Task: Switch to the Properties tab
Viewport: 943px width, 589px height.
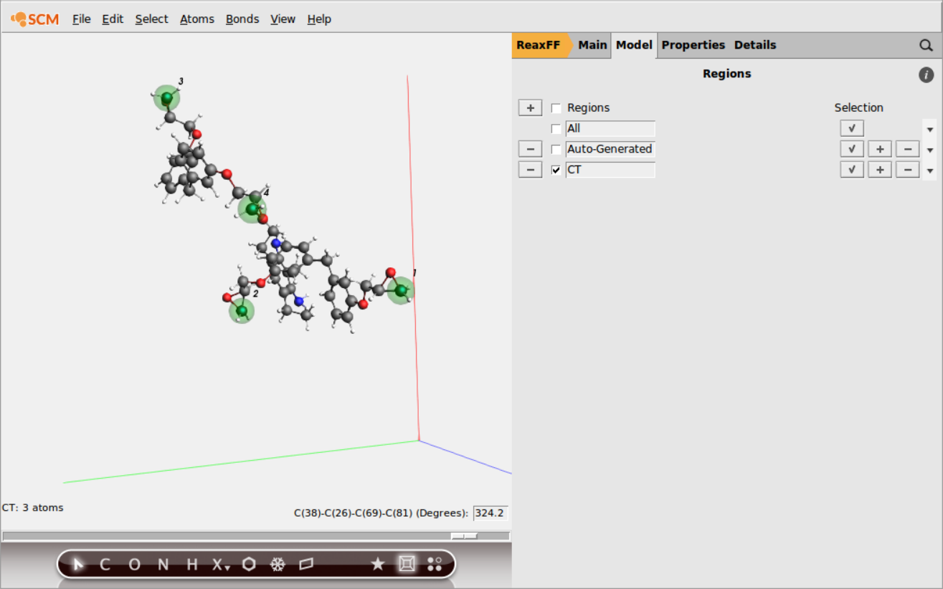Action: [693, 45]
